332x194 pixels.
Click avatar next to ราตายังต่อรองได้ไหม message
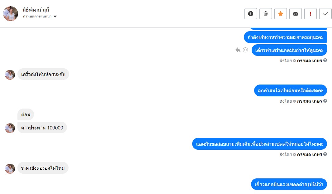[x=10, y=169]
